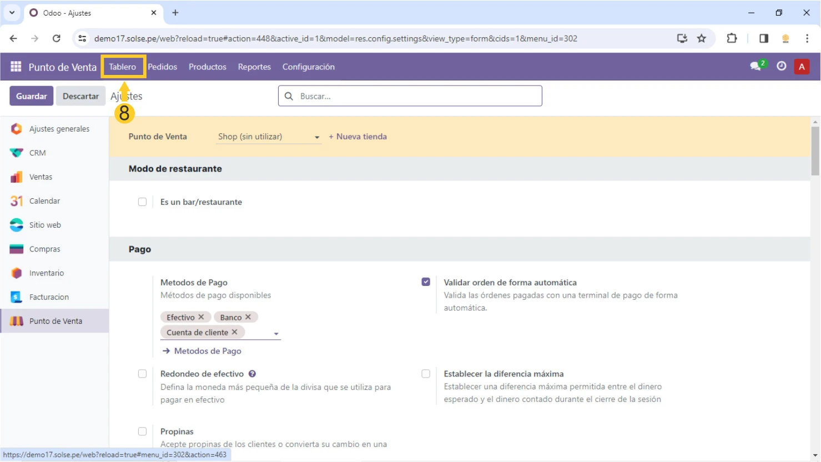Viewport: 821px width, 462px height.
Task: Open the Shop (sin utilizar) dropdown
Action: coord(269,137)
